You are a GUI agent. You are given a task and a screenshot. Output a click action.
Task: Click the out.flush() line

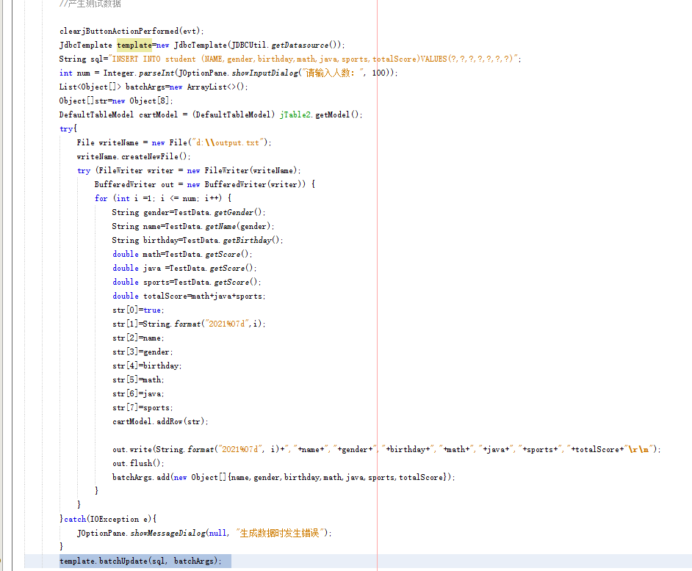tap(138, 463)
